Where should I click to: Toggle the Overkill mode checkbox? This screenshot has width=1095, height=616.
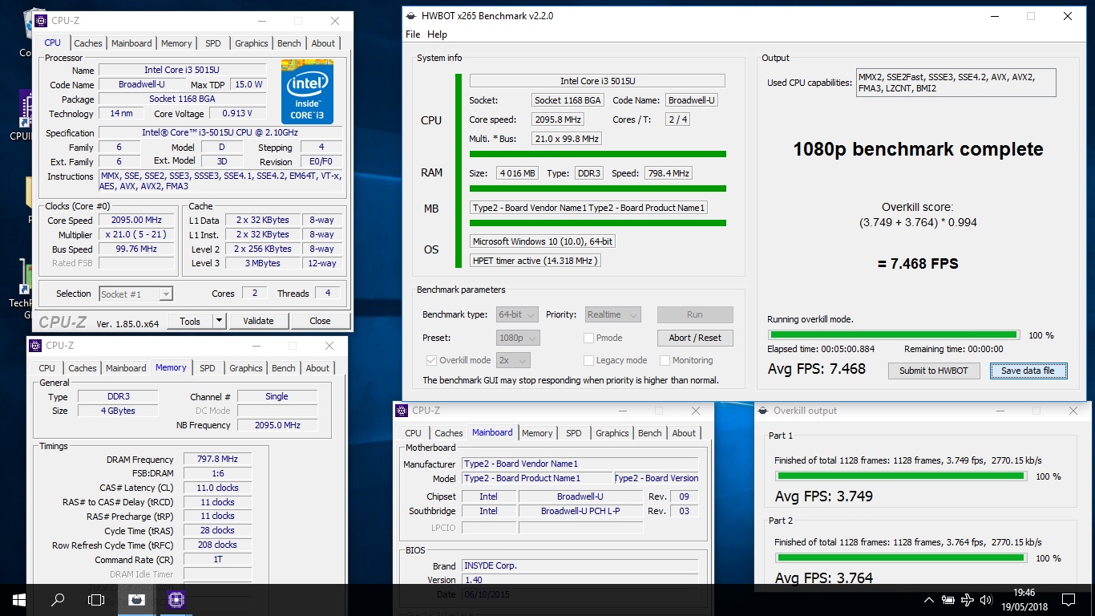tap(431, 360)
